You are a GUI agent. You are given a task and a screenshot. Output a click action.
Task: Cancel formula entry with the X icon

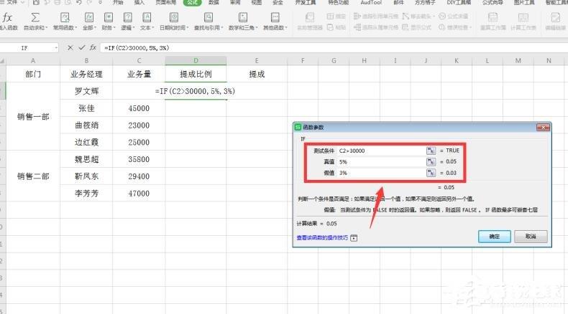pyautogui.click(x=70, y=48)
